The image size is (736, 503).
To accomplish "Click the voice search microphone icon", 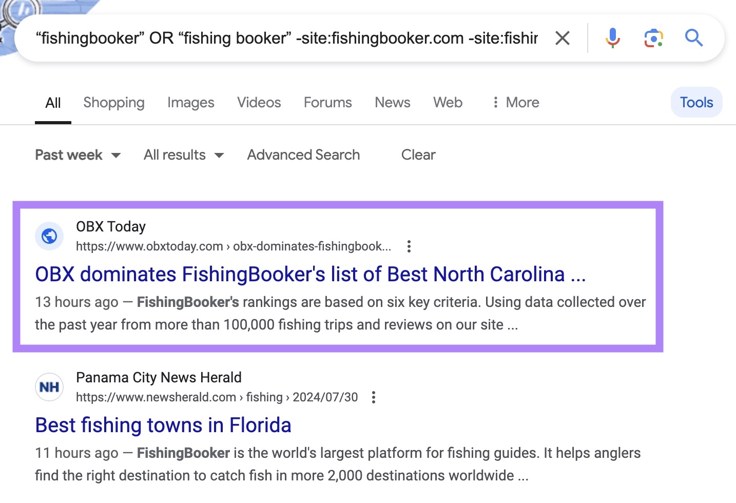I will 612,37.
